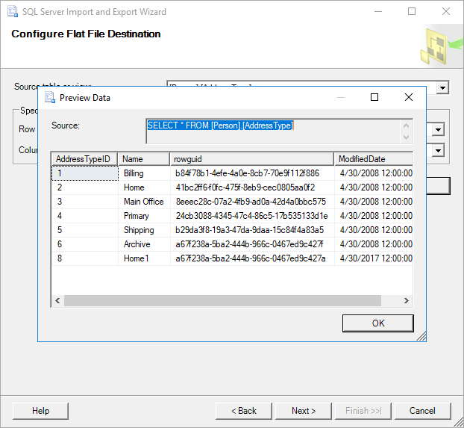The height and width of the screenshot is (428, 464).
Task: Click the ModifiedDate column header
Action: [374, 159]
